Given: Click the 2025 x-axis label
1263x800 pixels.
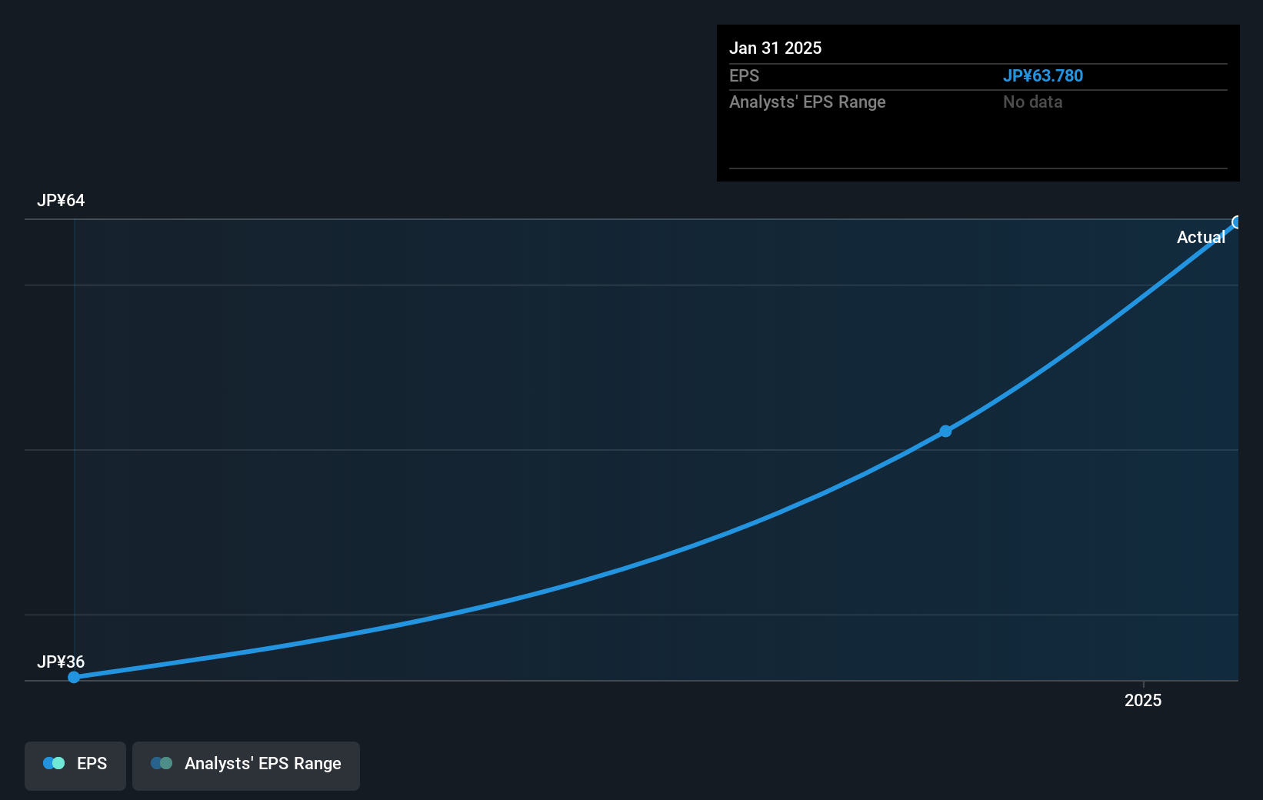Looking at the screenshot, I should (1143, 700).
